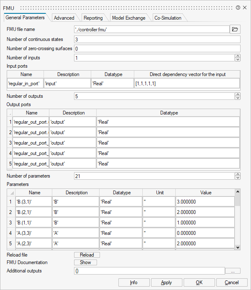Show the FMU Documentation
Screen dimensions: 251x290
coord(85,262)
